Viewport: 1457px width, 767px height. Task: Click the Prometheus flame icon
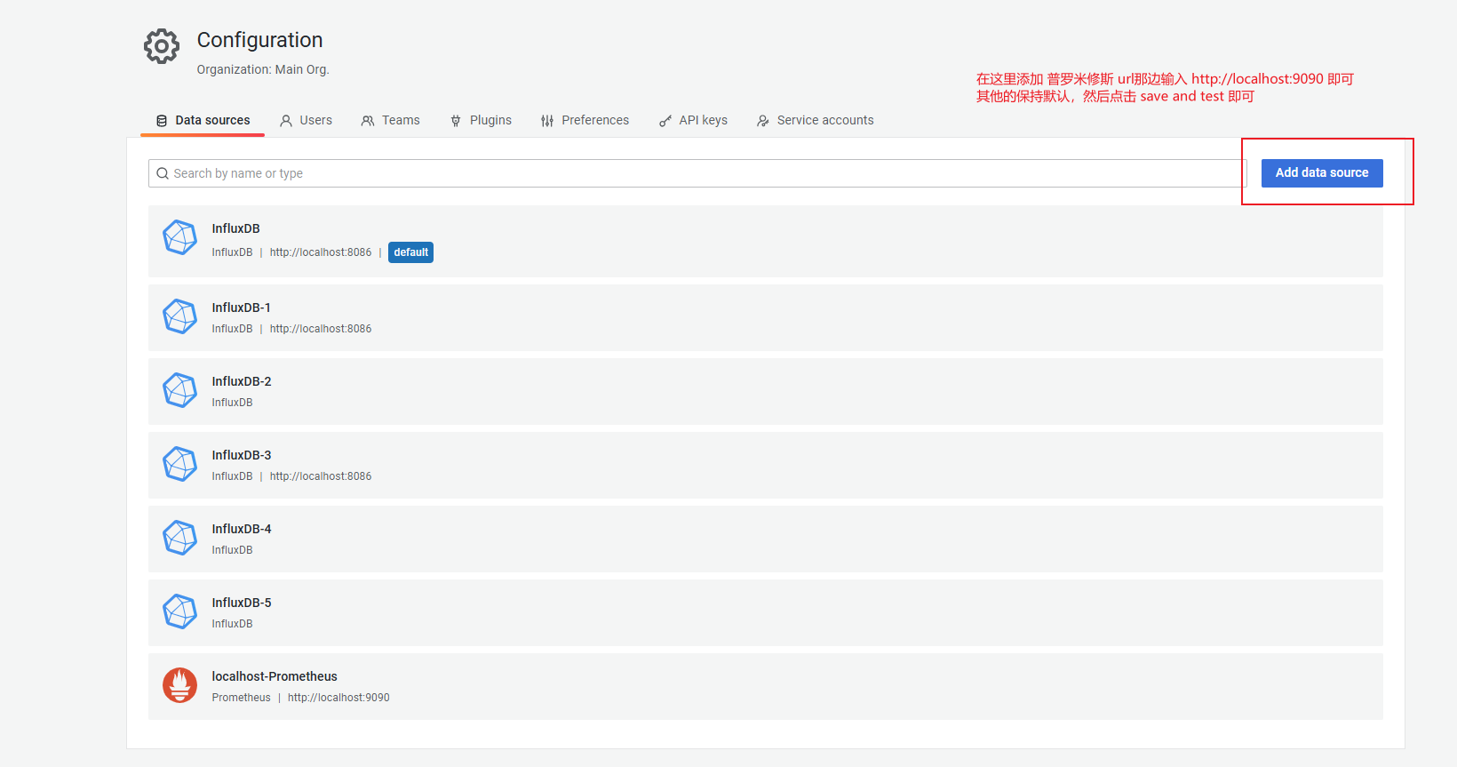tap(179, 685)
